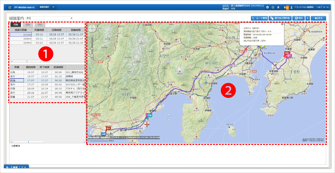
Task: Close the bottom ルート検索 panel tab
Action: click(25, 167)
